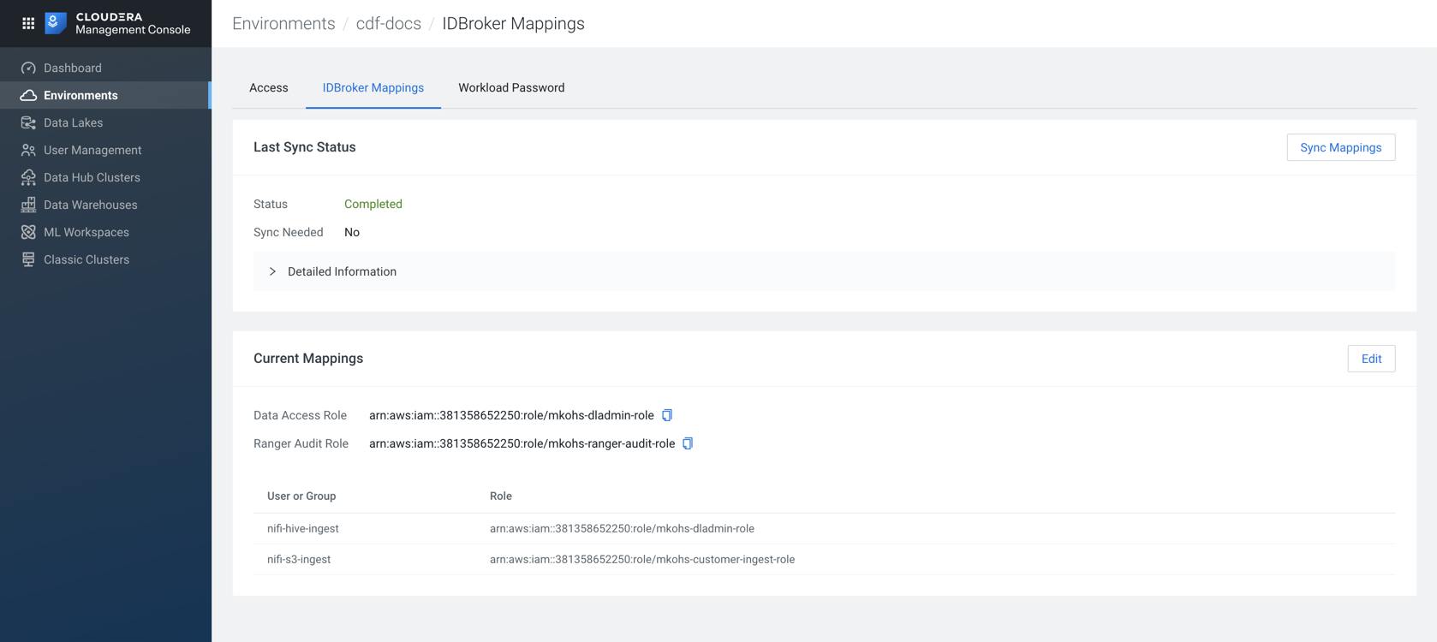Switch to the Access tab
The height and width of the screenshot is (642, 1437).
coord(268,87)
